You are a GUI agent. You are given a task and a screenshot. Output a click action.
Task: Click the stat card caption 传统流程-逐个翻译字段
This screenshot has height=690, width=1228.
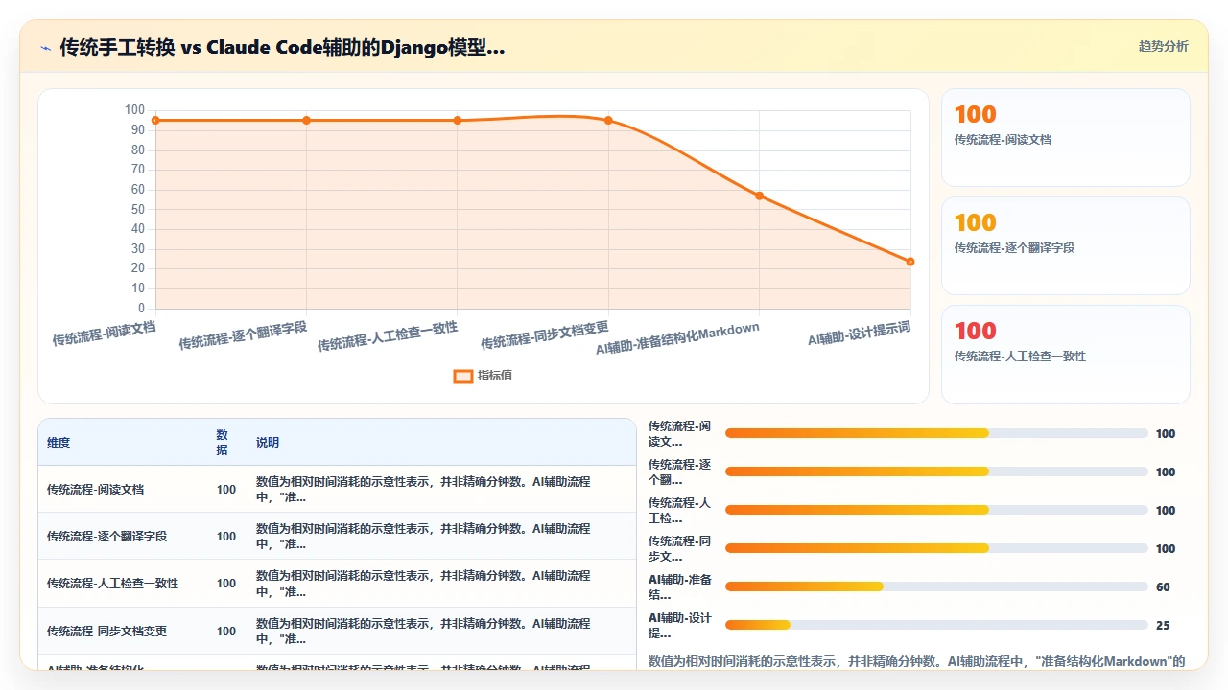(1014, 248)
